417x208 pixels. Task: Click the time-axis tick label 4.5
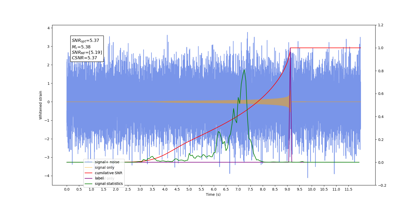coord(177,189)
